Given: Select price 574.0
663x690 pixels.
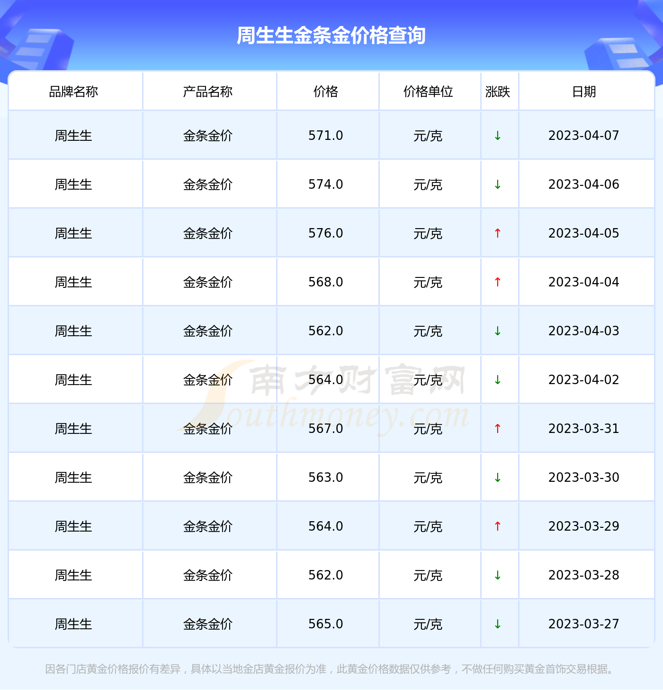Looking at the screenshot, I should click(x=326, y=184).
